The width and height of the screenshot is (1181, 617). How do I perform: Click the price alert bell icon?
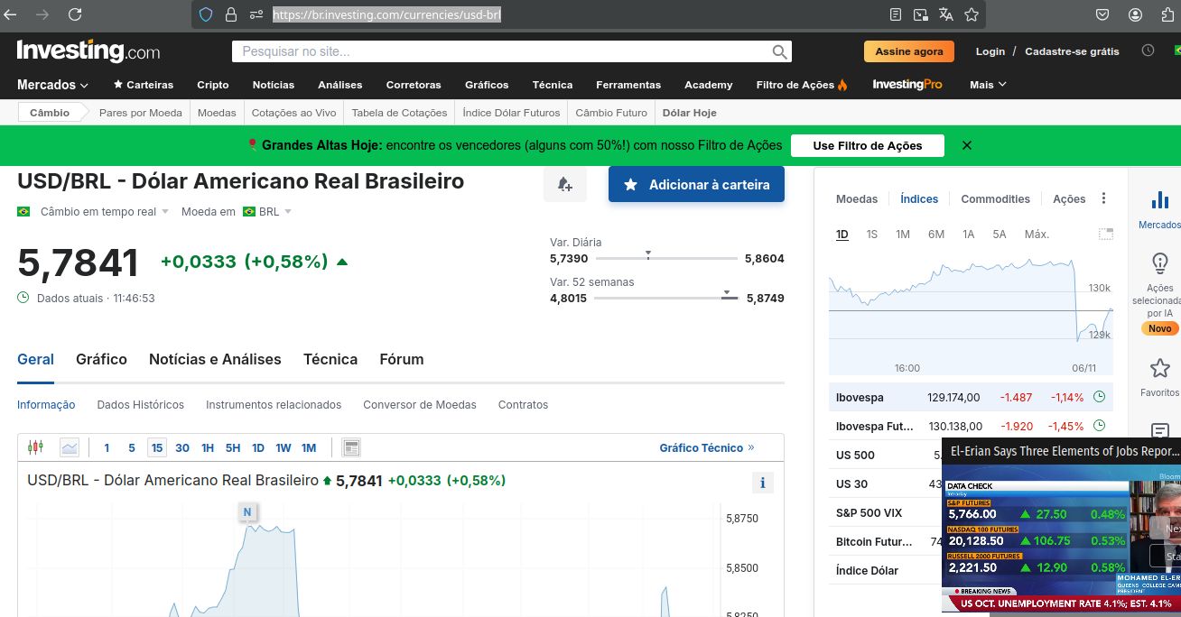point(565,184)
